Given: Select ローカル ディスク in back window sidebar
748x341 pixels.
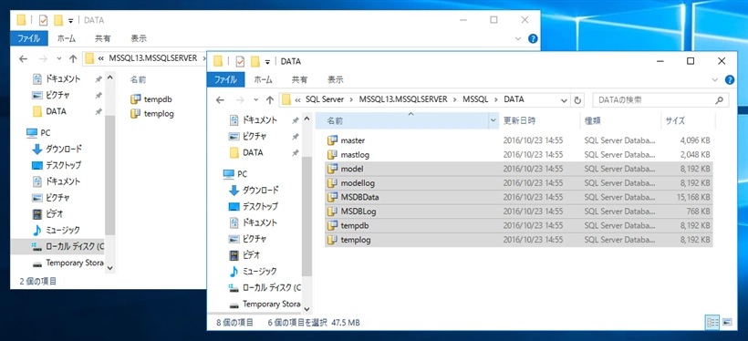Looking at the screenshot, I should pyautogui.click(x=68, y=246).
